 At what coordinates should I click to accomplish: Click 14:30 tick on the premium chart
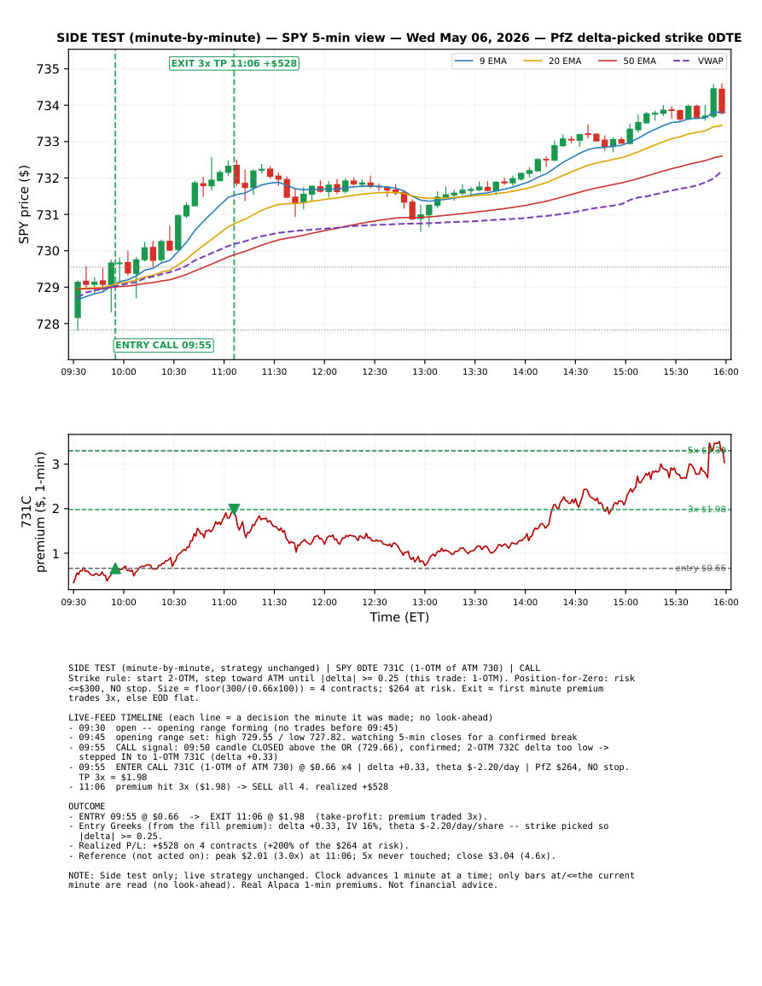point(575,603)
